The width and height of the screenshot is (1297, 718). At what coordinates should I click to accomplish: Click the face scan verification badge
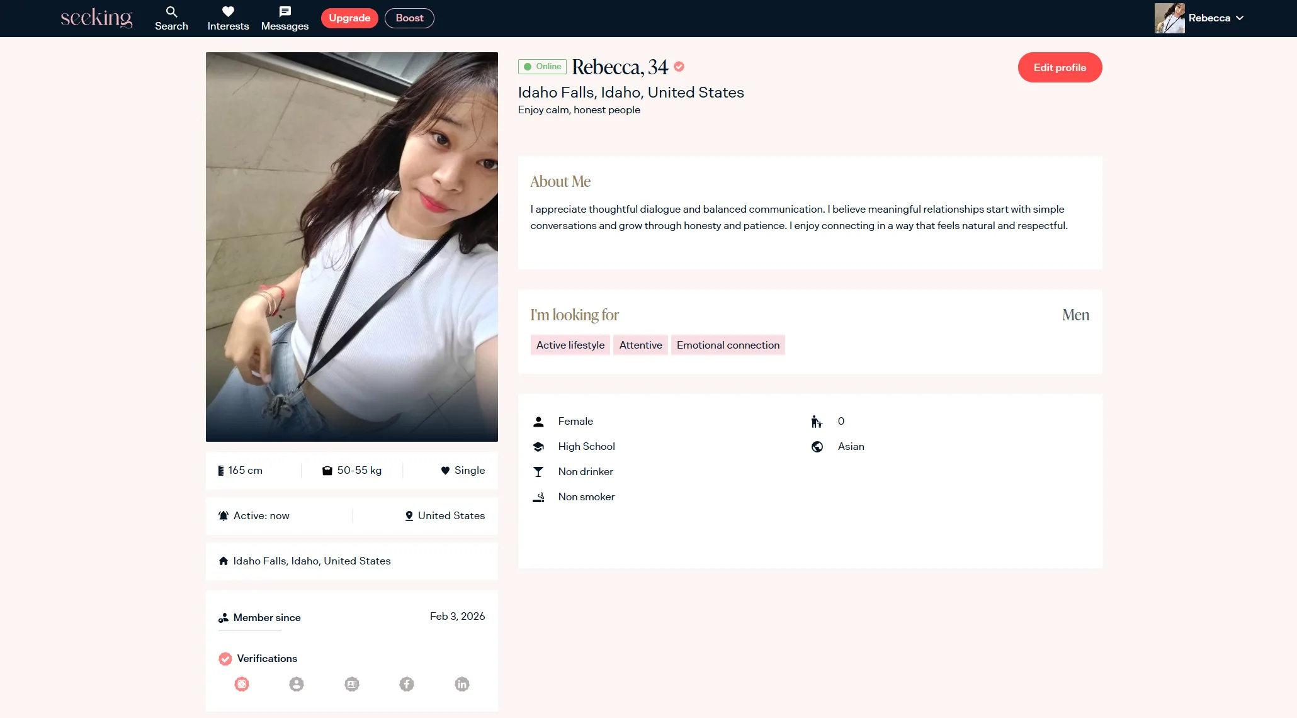[x=242, y=684]
